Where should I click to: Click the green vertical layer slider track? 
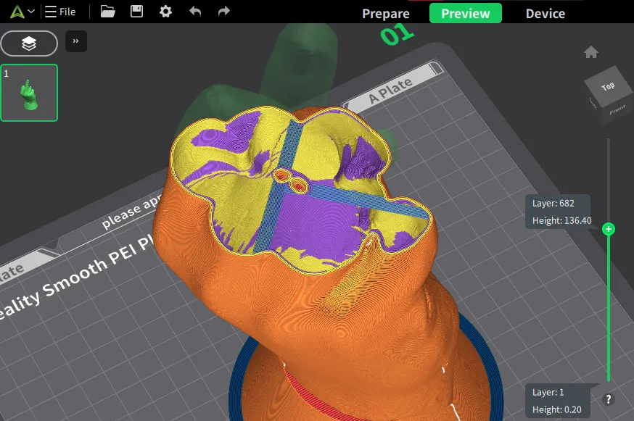608,307
